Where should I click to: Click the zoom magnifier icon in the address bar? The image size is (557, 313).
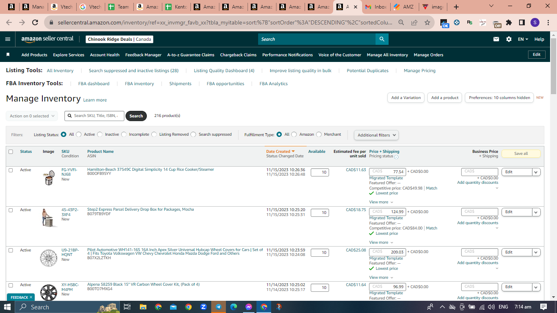pyautogui.click(x=401, y=23)
